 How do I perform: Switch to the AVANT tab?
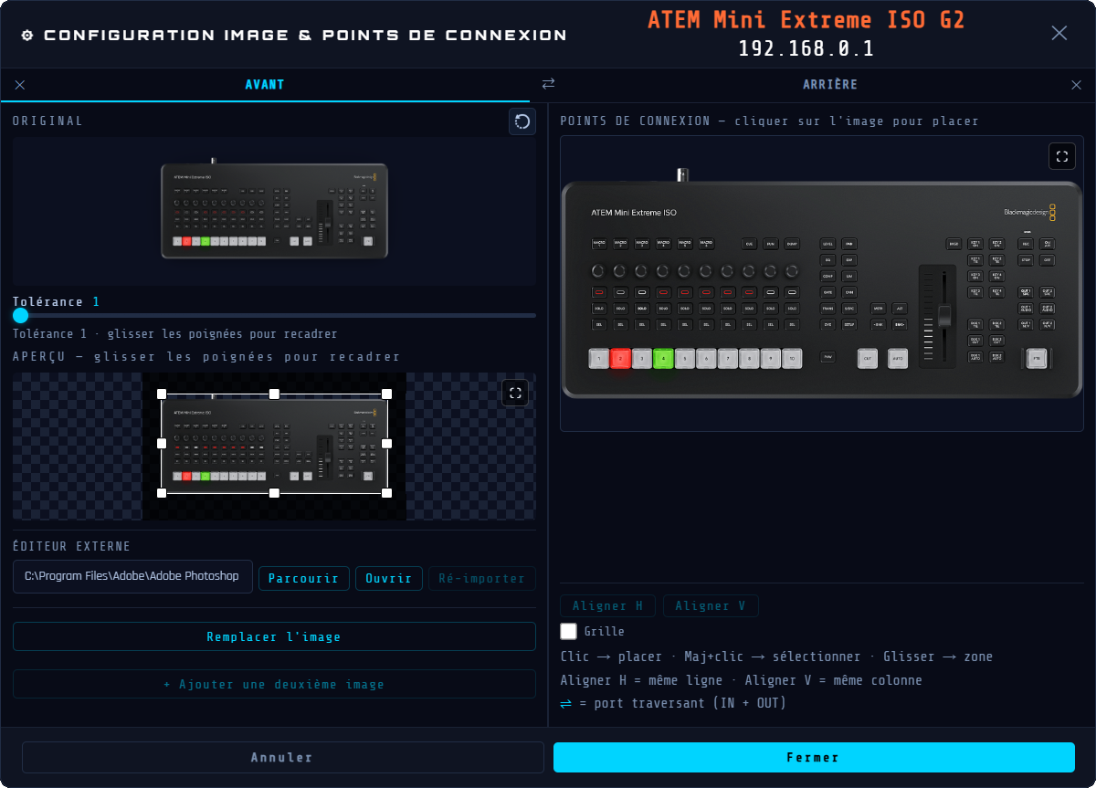coord(265,85)
